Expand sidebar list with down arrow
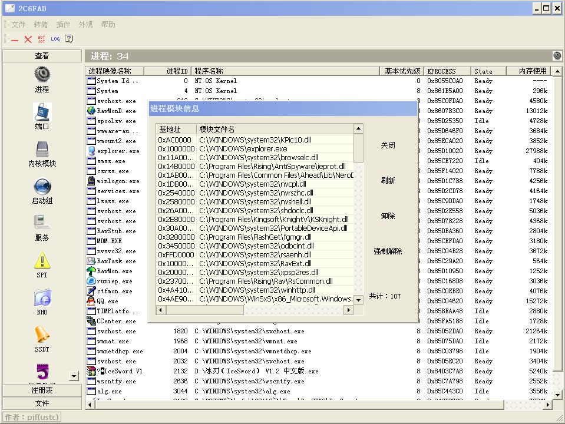The width and height of the screenshot is (565, 424). tap(74, 376)
